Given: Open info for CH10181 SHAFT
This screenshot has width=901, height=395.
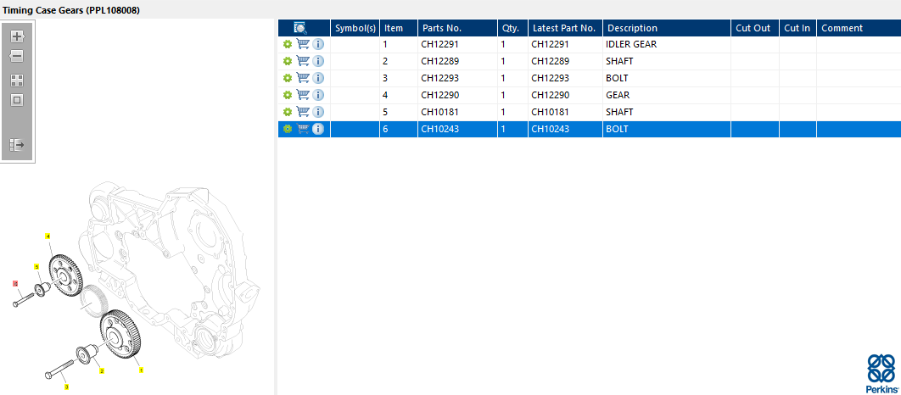Looking at the screenshot, I should point(318,112).
